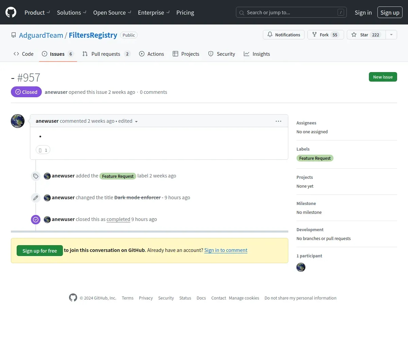The width and height of the screenshot is (408, 340).
Task: Click anewuser in the title change event
Action: [63, 198]
